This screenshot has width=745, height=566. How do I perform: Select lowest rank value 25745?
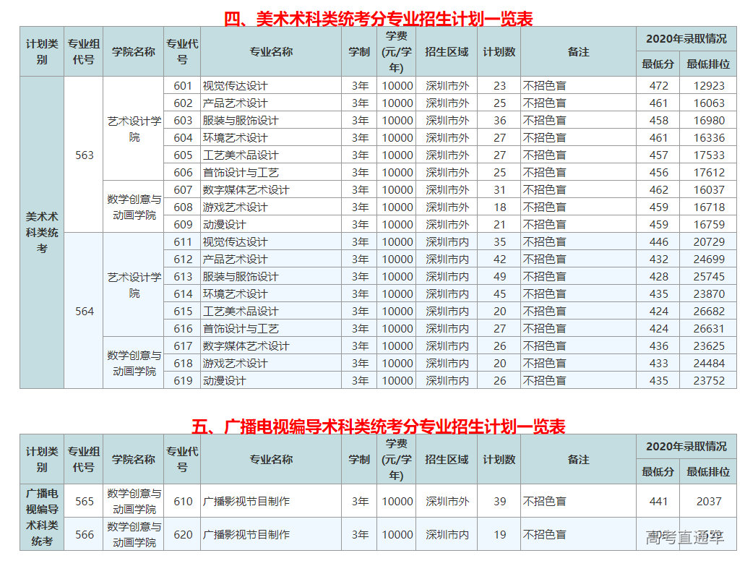tap(708, 276)
